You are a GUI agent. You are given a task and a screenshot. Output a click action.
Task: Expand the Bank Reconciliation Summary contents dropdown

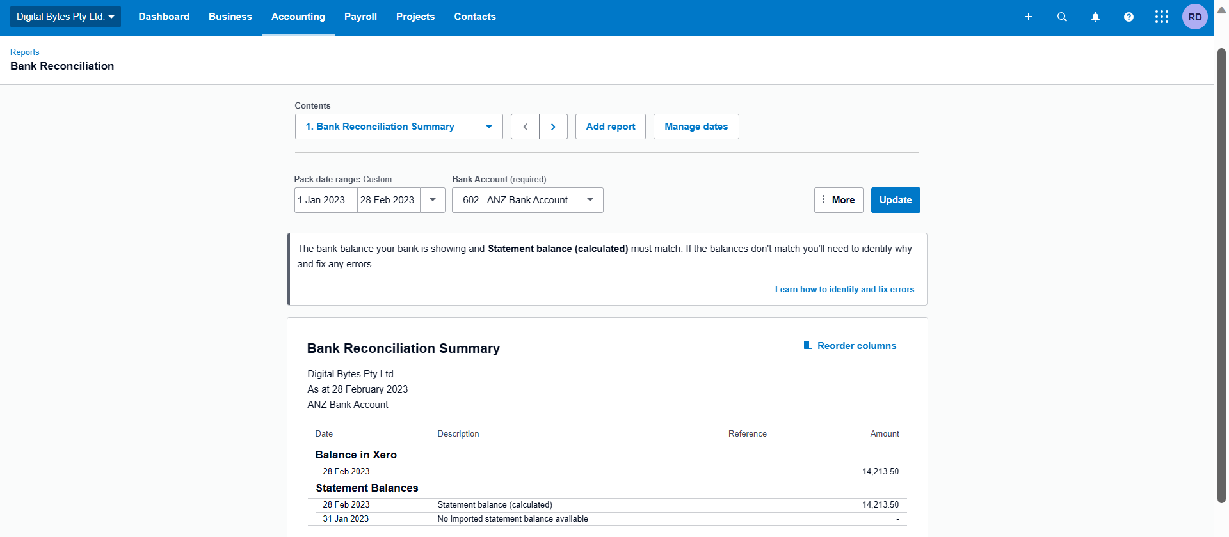click(399, 127)
